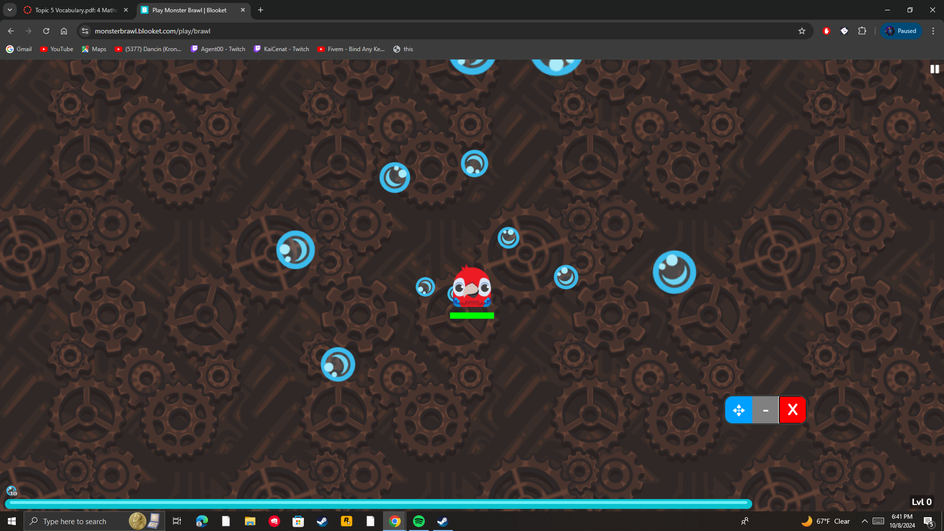The width and height of the screenshot is (944, 531).
Task: View site information icon in address bar
Action: click(x=85, y=31)
